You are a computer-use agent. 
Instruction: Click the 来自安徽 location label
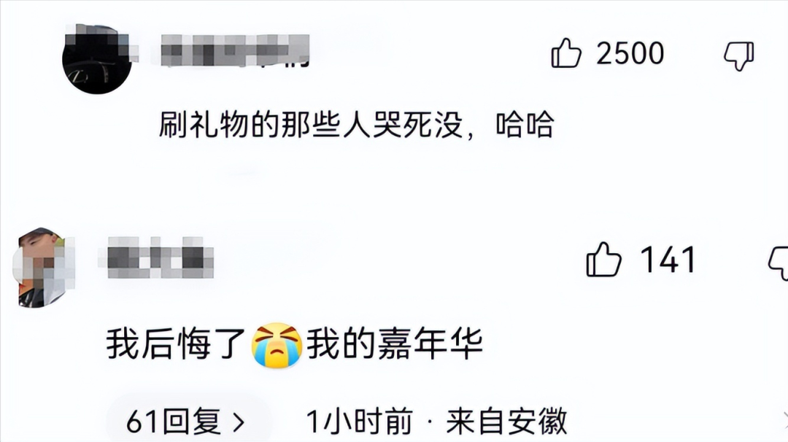[506, 422]
